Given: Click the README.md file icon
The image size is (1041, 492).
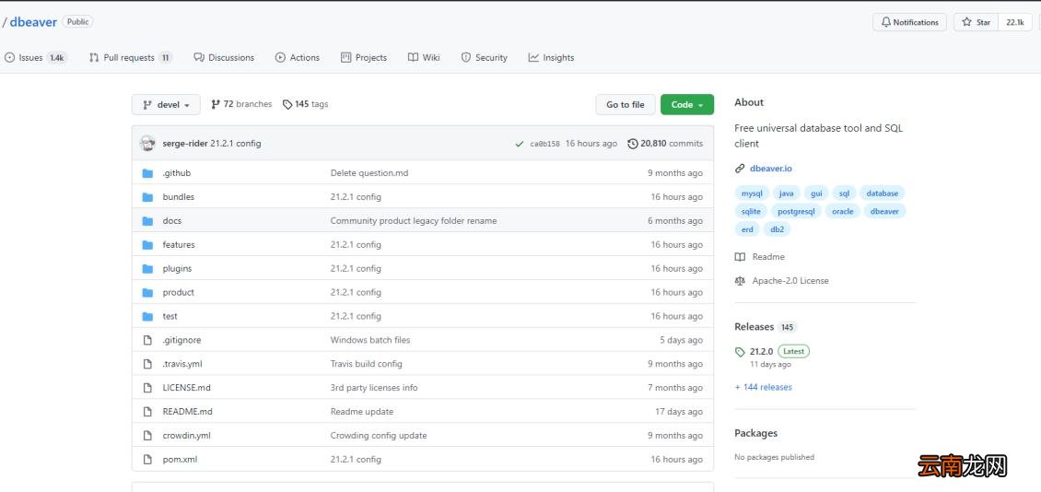Looking at the screenshot, I should (147, 412).
